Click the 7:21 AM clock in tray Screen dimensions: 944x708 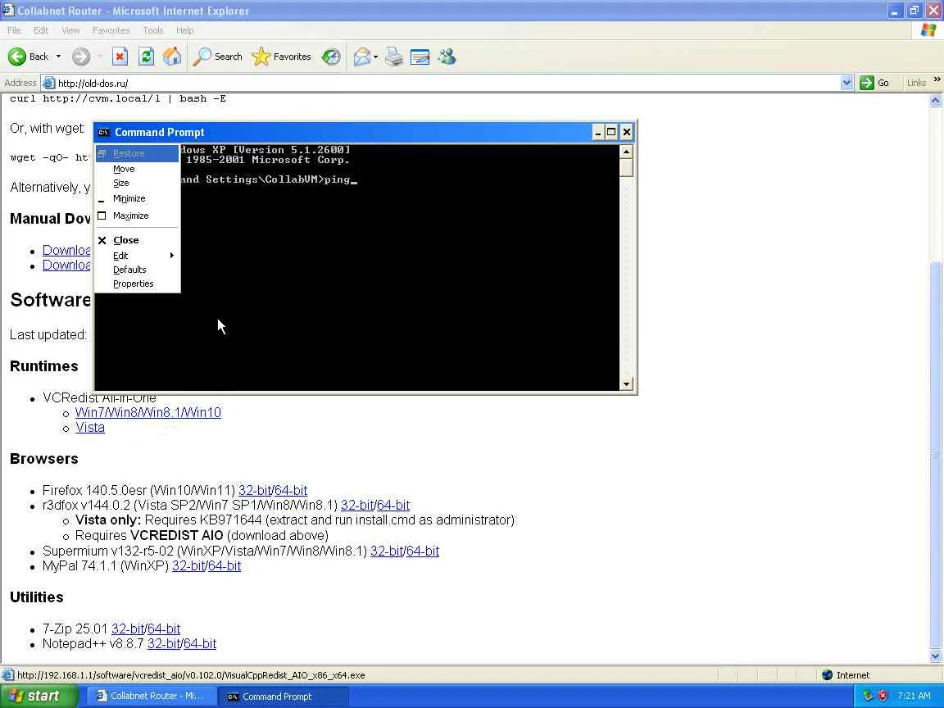(x=914, y=696)
